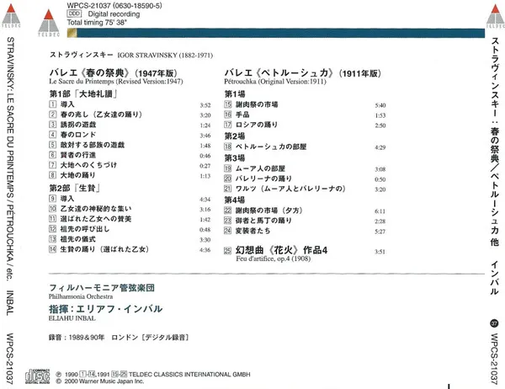The height and width of the screenshot is (389, 505).
Task: Select track 7 大地へのくちづけ
Action: (x=88, y=165)
